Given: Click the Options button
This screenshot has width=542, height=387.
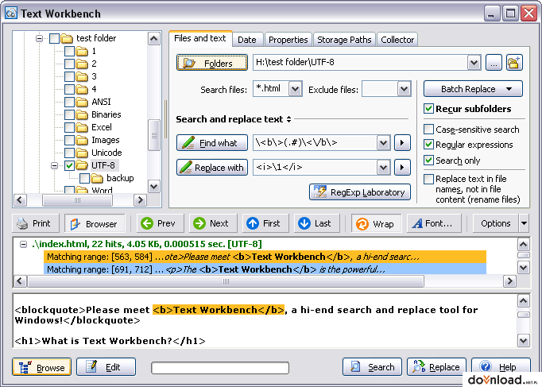Looking at the screenshot, I should [x=495, y=223].
